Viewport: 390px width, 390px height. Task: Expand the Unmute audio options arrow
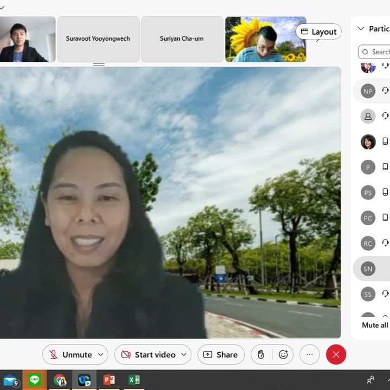click(101, 354)
